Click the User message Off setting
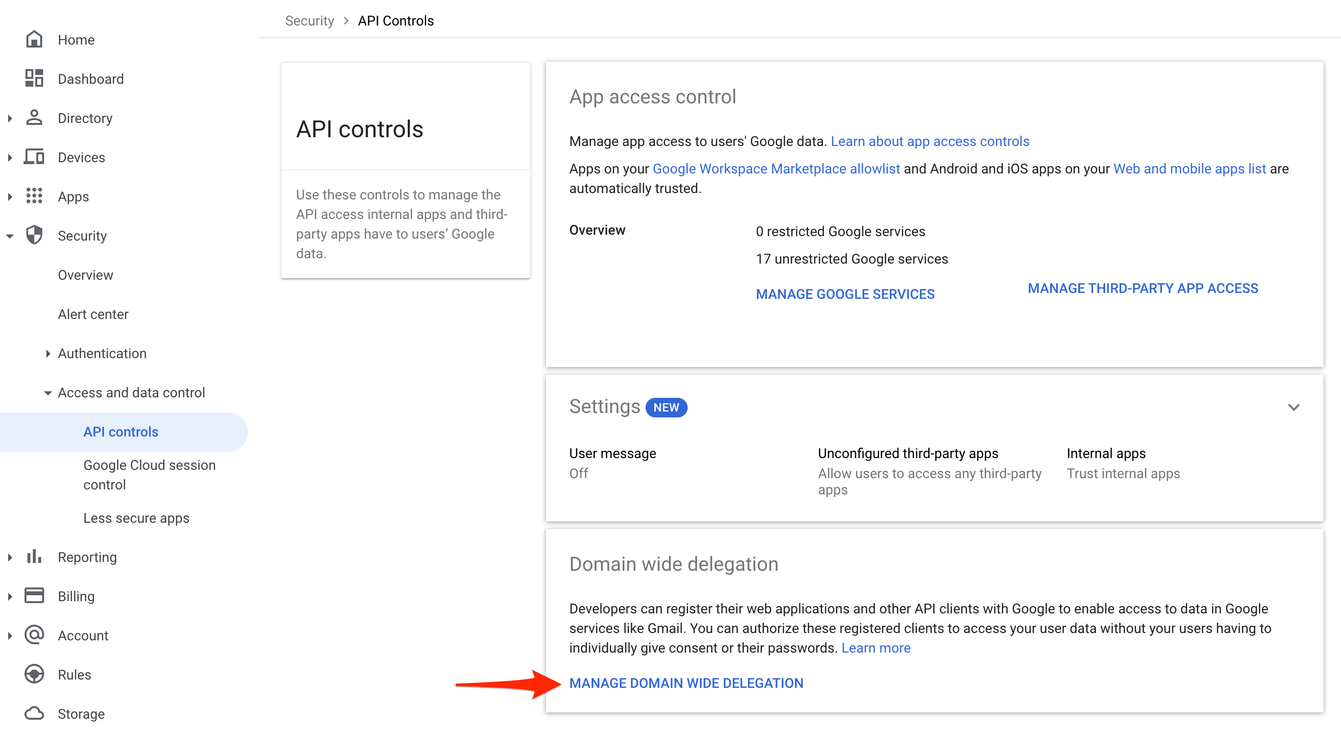 [x=612, y=463]
